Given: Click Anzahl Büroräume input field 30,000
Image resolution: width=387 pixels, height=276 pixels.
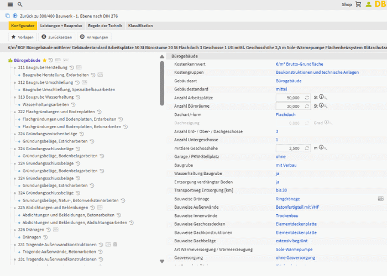Looking at the screenshot, I should [293, 106].
